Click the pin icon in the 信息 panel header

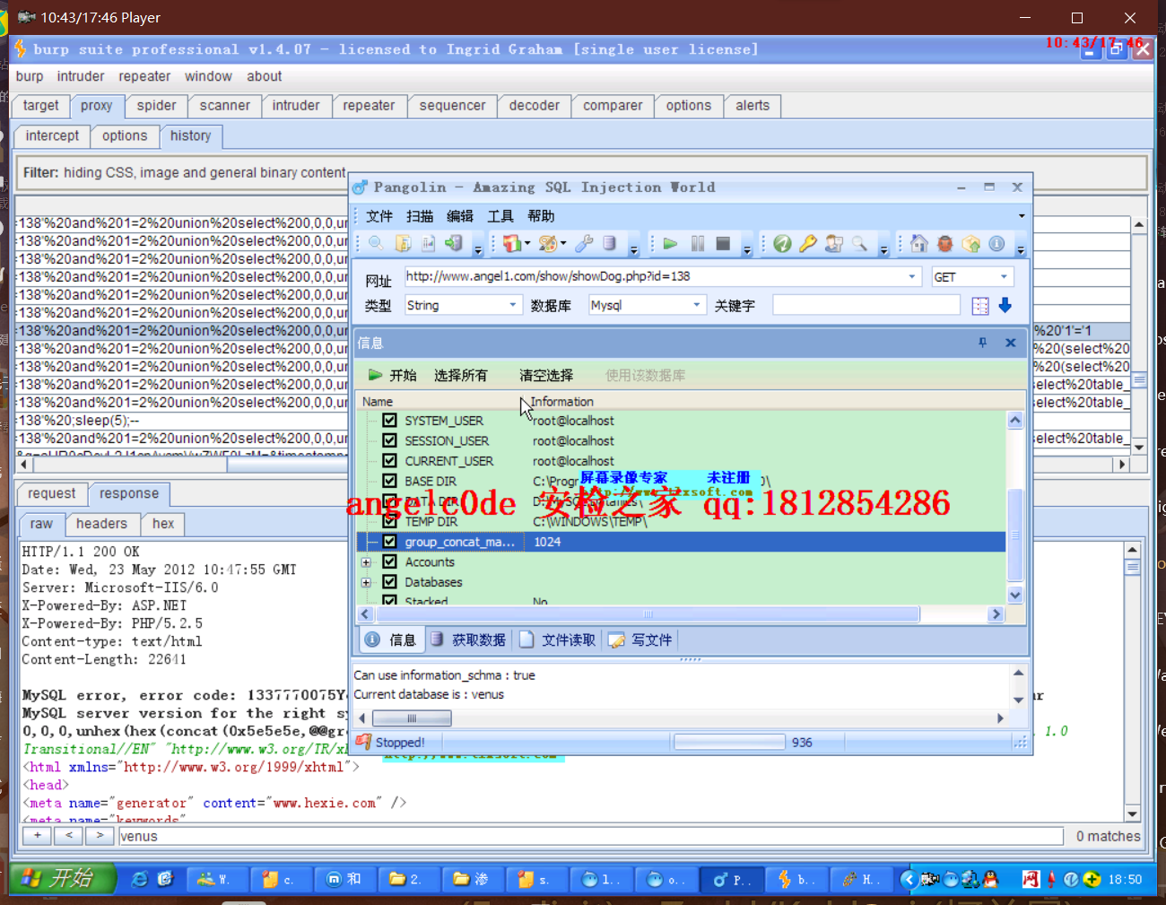pyautogui.click(x=982, y=343)
